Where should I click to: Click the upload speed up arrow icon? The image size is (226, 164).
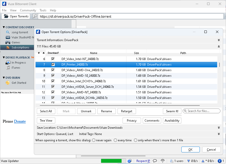[x=203, y=161]
